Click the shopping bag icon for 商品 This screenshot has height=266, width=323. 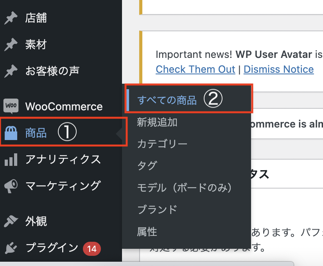click(x=11, y=133)
